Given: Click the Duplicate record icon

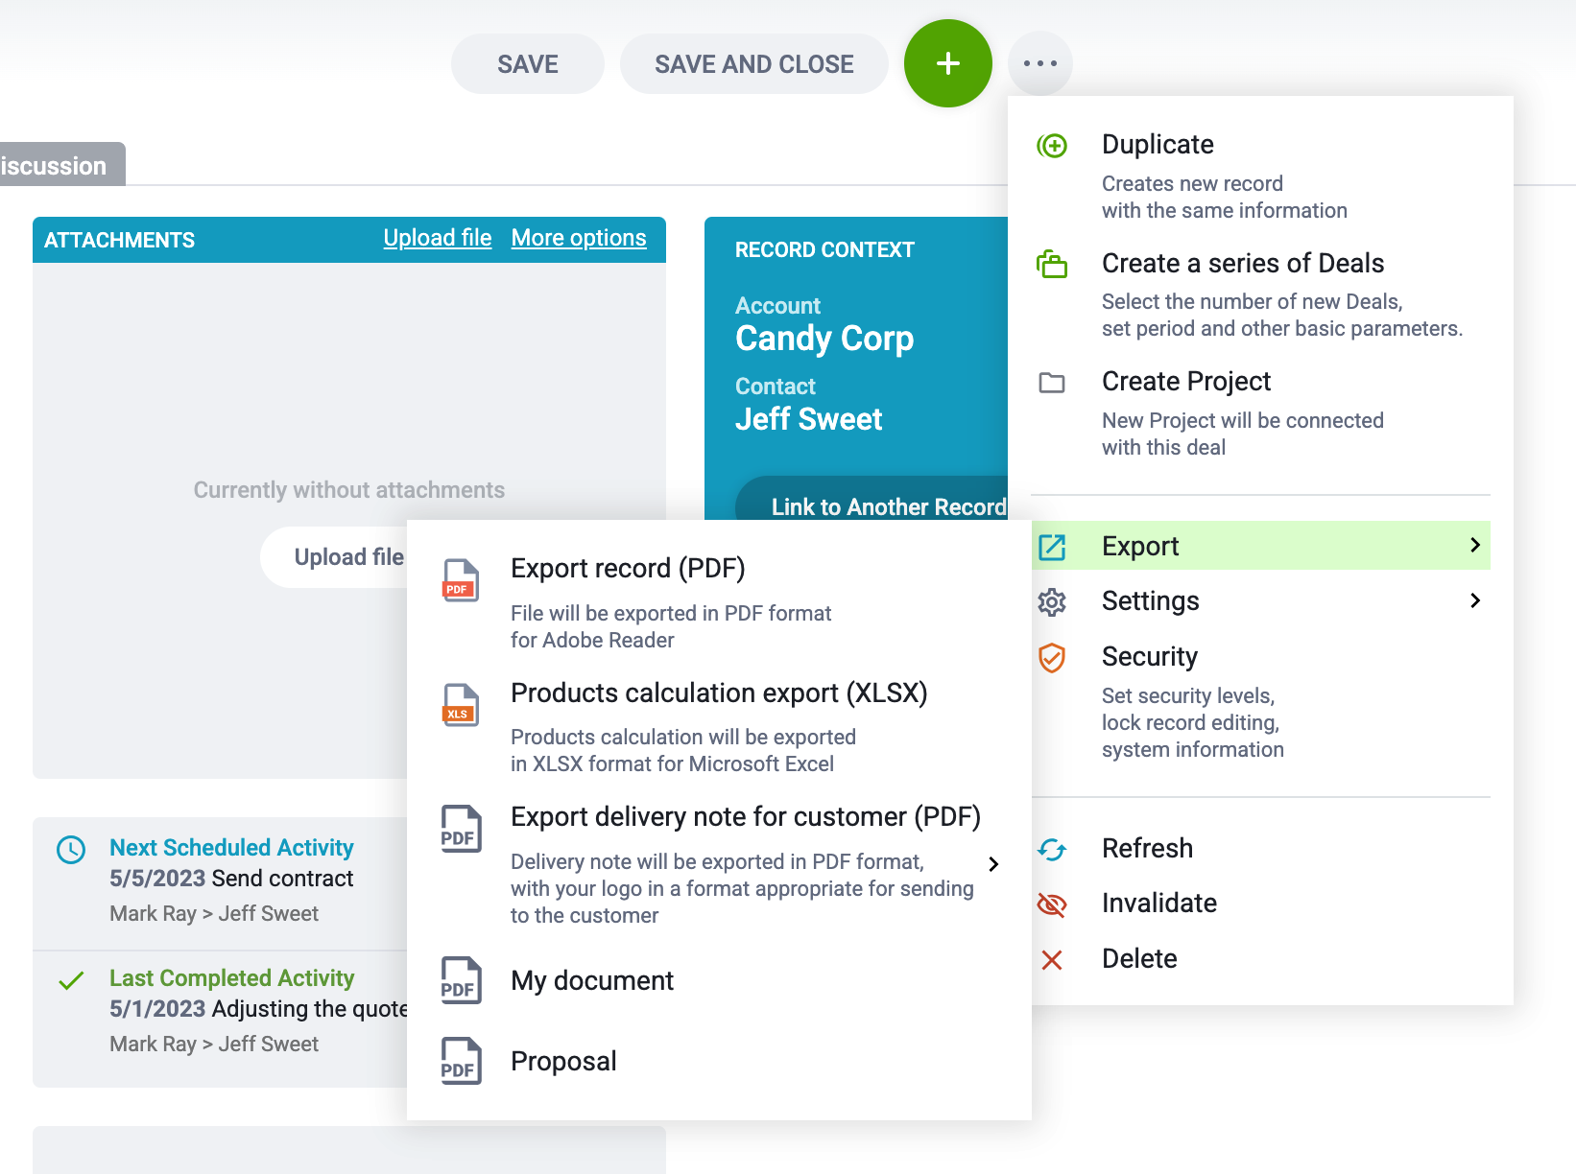Looking at the screenshot, I should 1052,146.
